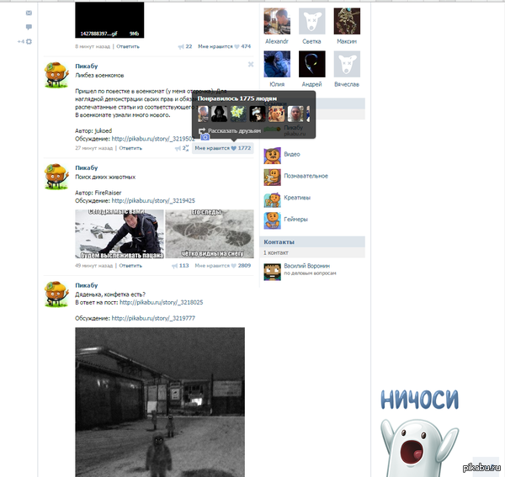The height and width of the screenshot is (477, 505).
Task: Open member Alexandr's avatar thumbnail
Action: tap(277, 21)
